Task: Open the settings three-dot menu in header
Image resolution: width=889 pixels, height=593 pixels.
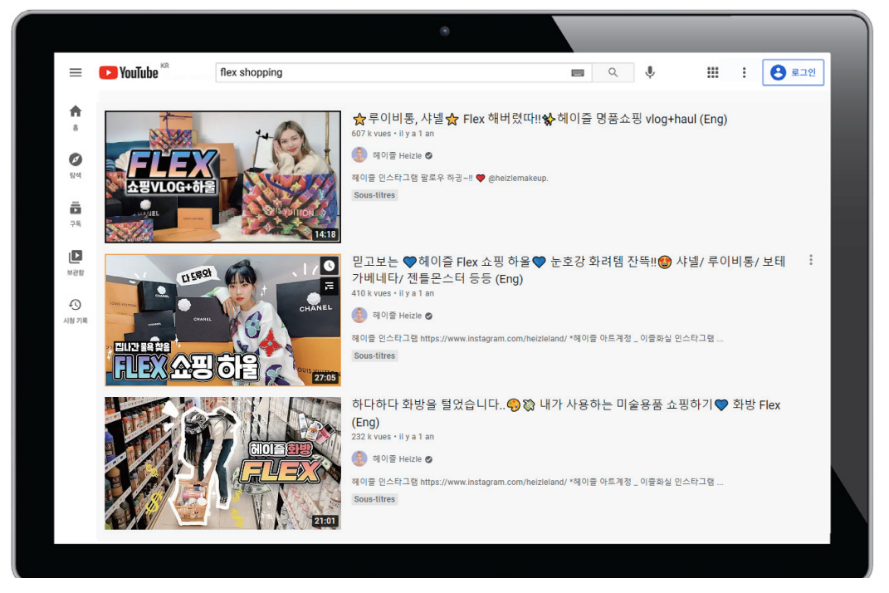Action: [744, 73]
